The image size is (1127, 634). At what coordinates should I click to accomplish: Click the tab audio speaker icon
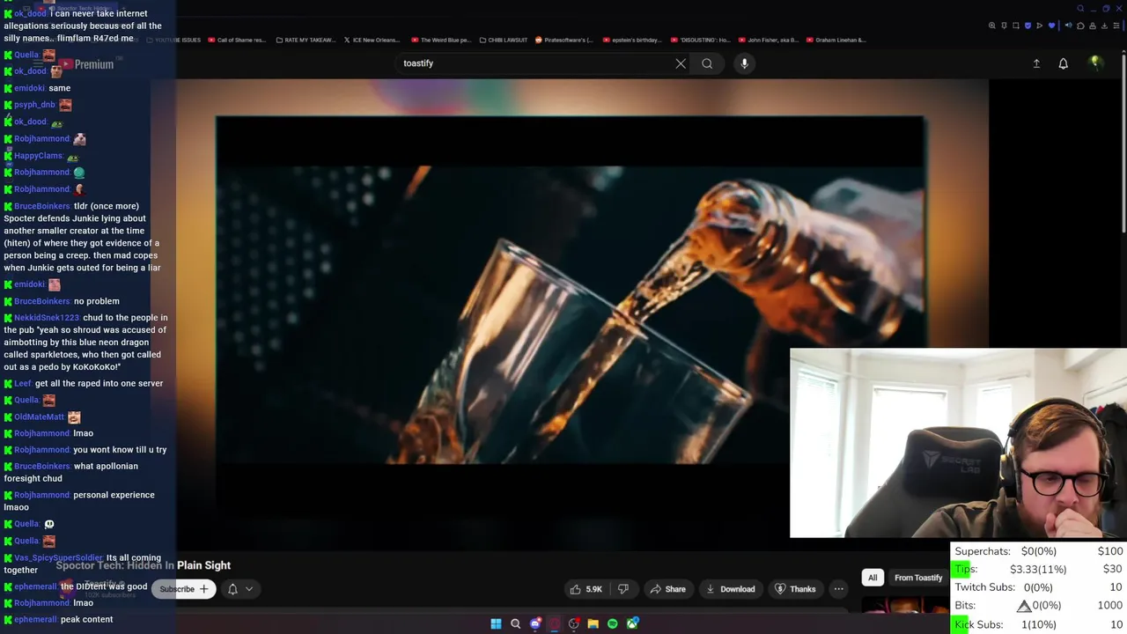tap(1069, 26)
